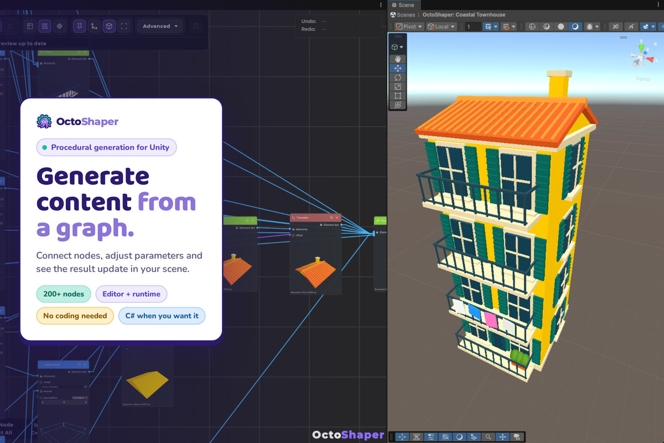Image resolution: width=664 pixels, height=443 pixels.
Task: Click the No coding needed badge
Action: (75, 316)
